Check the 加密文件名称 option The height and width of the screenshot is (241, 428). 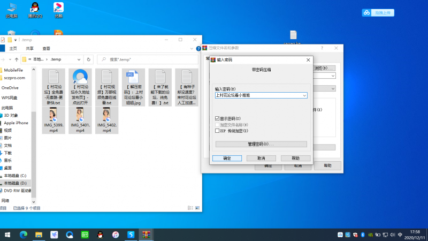pyautogui.click(x=217, y=124)
